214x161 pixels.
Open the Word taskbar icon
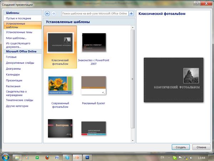point(57,158)
